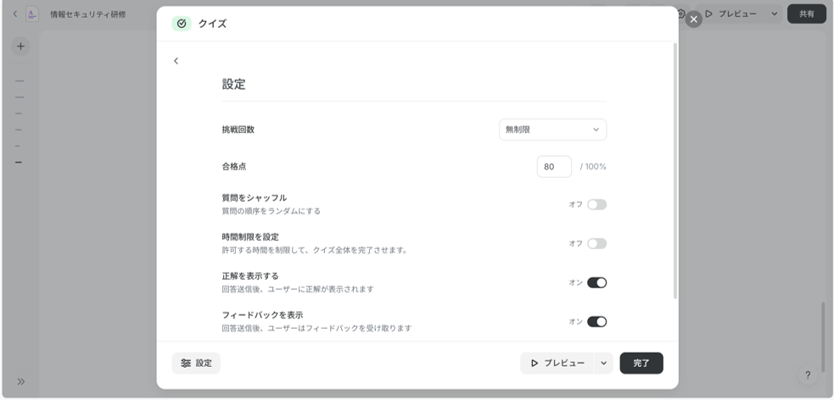834x400 pixels.
Task: Click プレビュー in the top toolbar
Action: [730, 14]
